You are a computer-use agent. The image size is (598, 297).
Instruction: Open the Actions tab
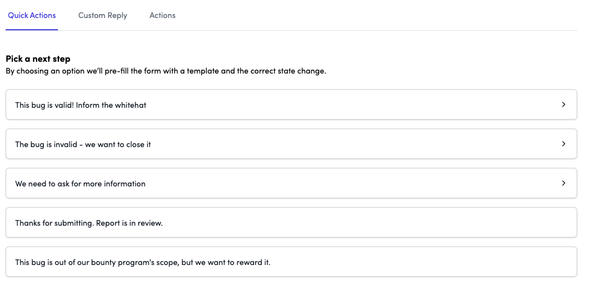[162, 15]
